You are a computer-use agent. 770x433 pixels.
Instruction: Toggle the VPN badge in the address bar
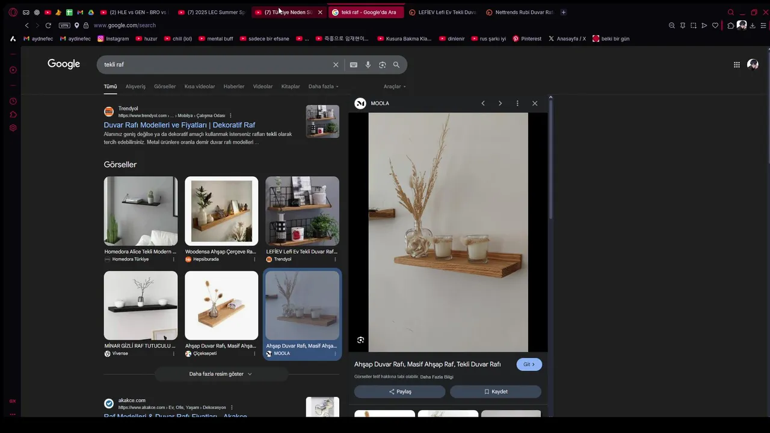(x=64, y=25)
